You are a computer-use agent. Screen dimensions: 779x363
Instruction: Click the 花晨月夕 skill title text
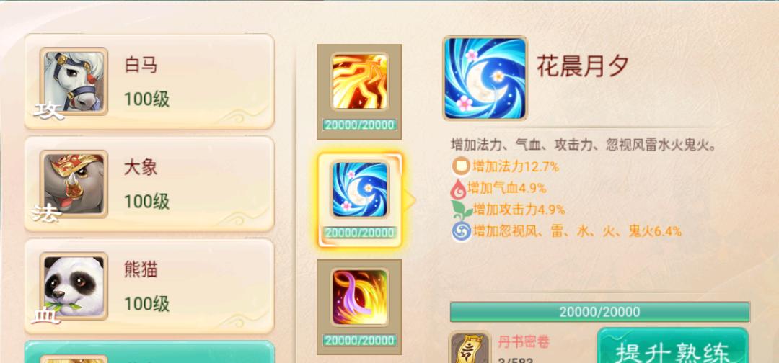coord(583,66)
